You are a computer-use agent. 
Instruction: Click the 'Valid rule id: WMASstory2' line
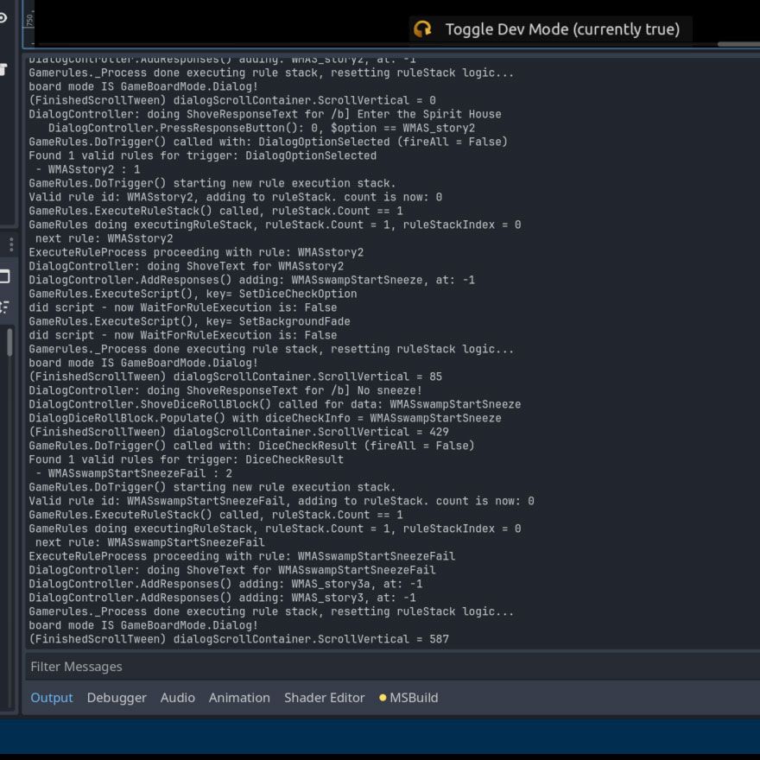[235, 197]
